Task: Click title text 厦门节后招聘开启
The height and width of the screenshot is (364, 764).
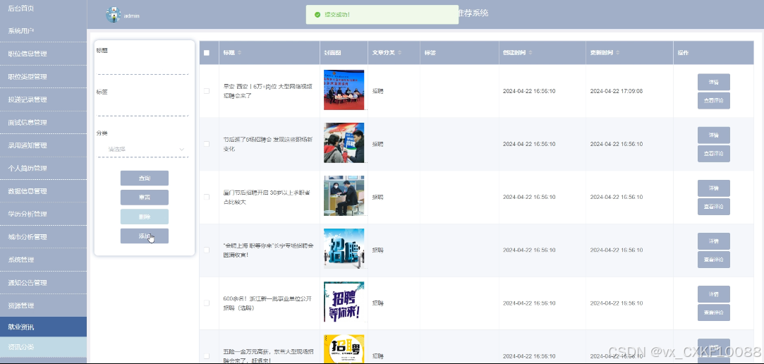Action: (x=267, y=197)
